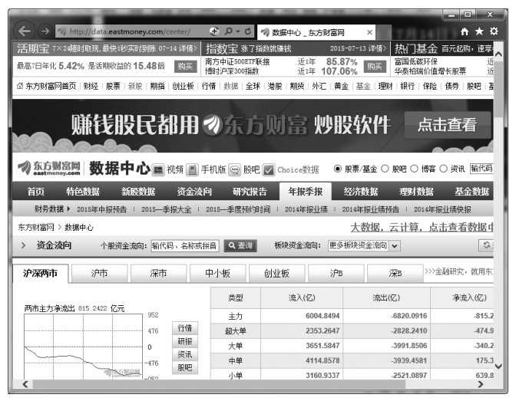Click 购买 button in 指数宝 panel

[375, 67]
